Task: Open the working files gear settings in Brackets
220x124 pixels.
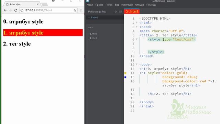Action: (x=115, y=12)
